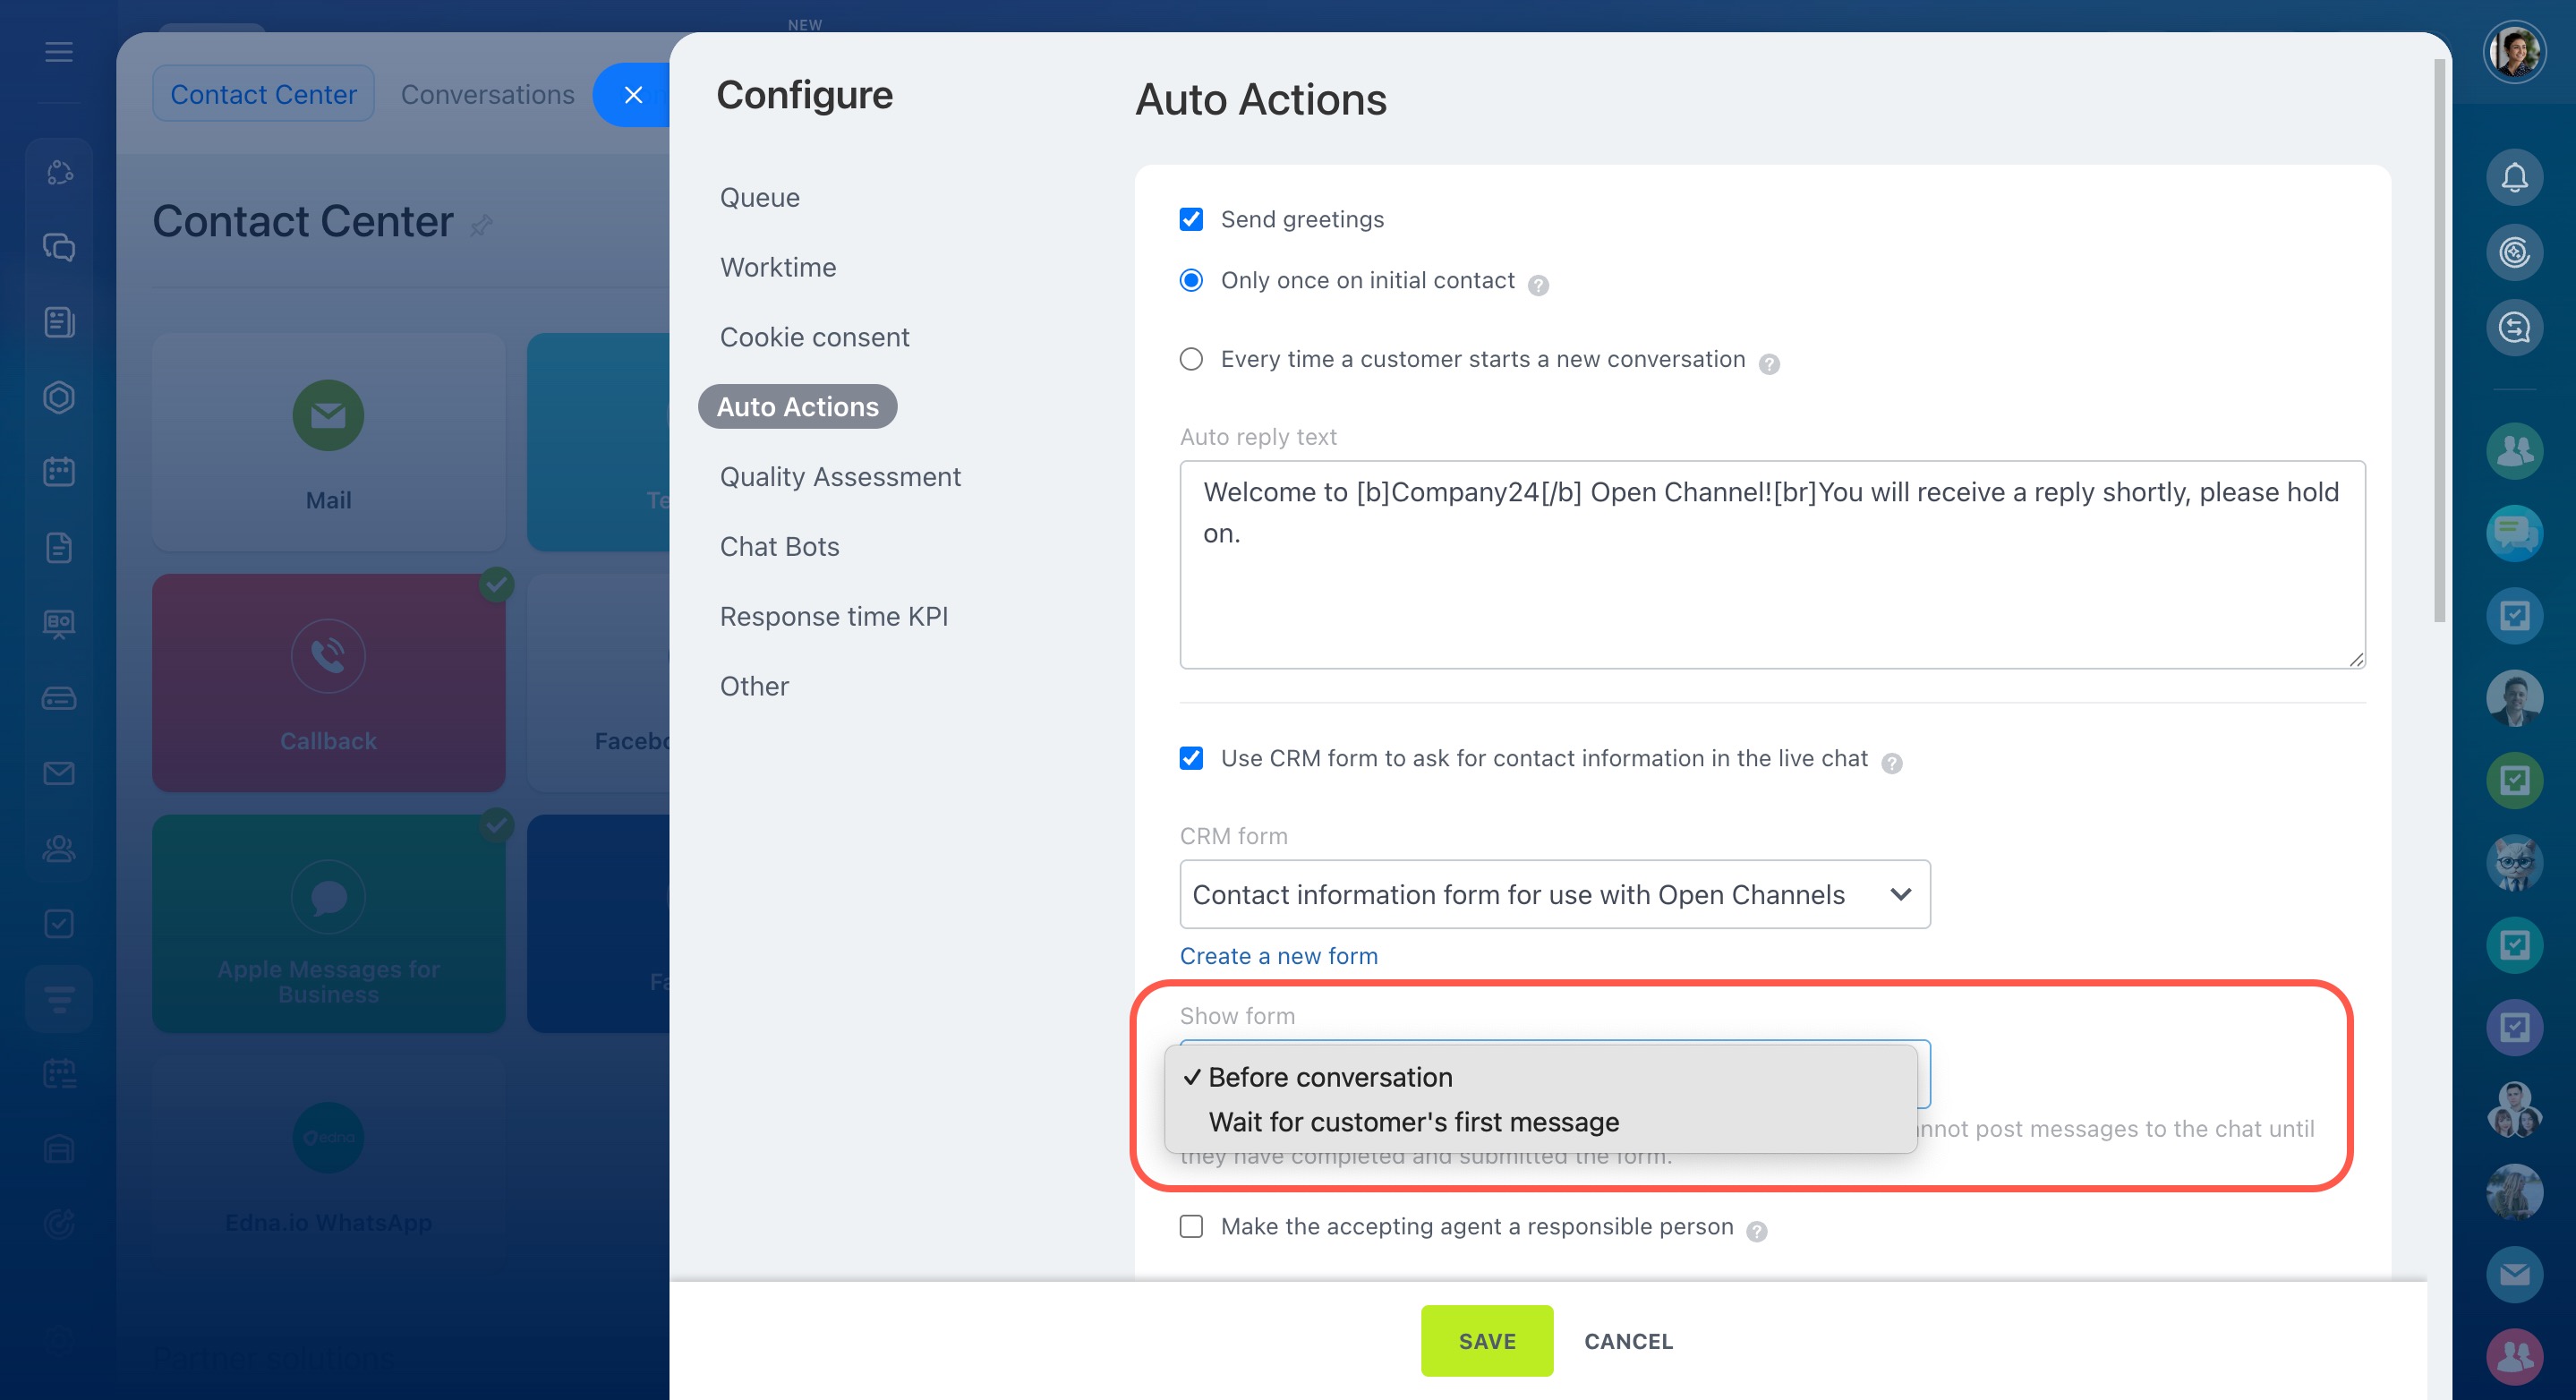The image size is (2576, 1400).
Task: Click help icon next to initial contact option
Action: click(1538, 286)
